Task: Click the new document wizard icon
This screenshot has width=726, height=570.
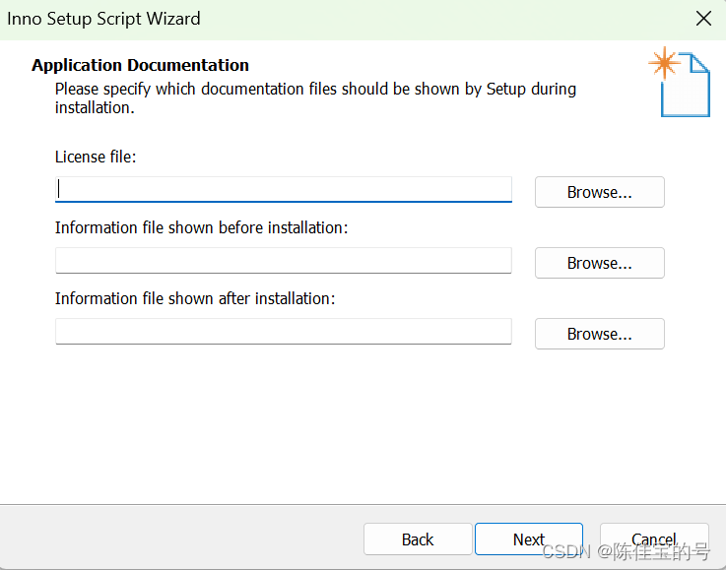Action: point(680,82)
